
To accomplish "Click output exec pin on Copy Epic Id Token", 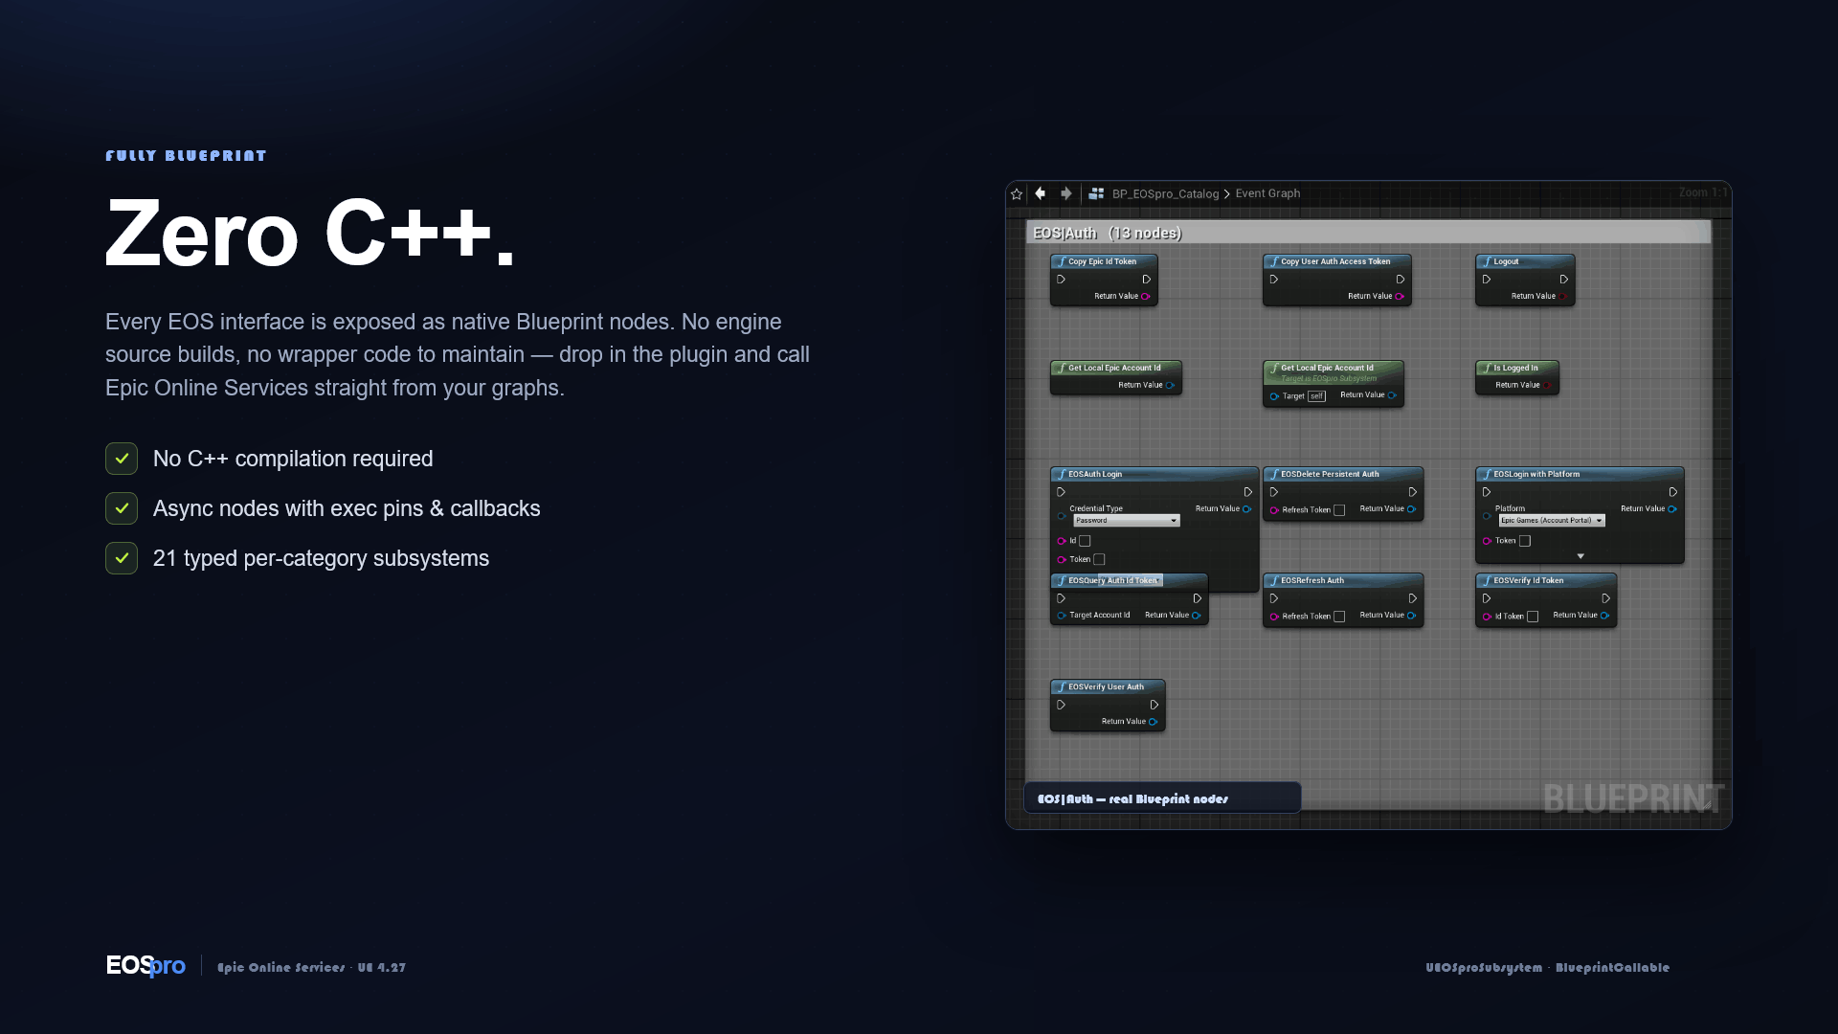I will [1146, 280].
